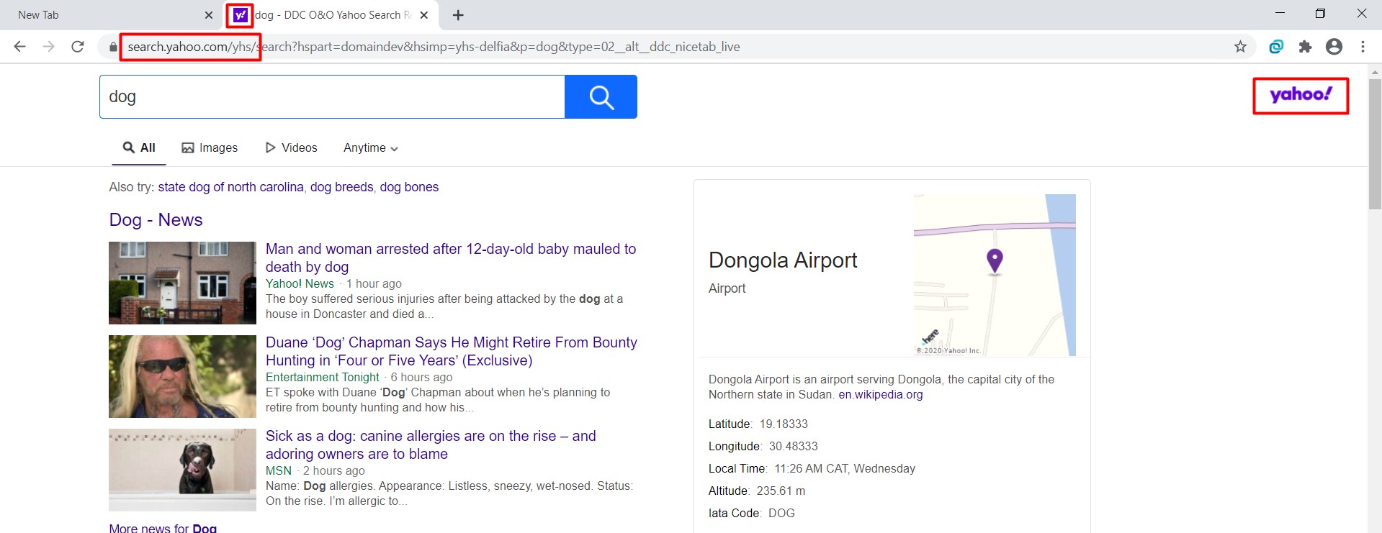Click the 'Yahoo! News' source label
Screen dimensions: 1382x533
point(300,283)
